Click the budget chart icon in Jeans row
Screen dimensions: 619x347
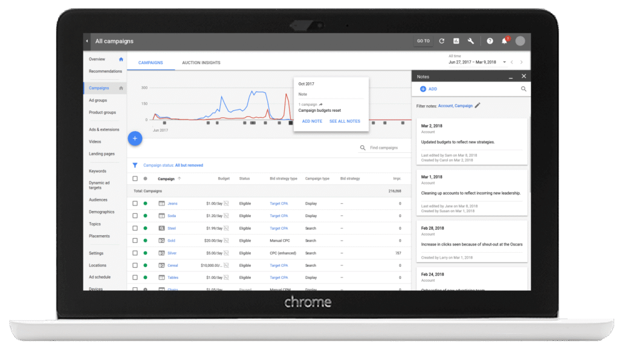[226, 203]
